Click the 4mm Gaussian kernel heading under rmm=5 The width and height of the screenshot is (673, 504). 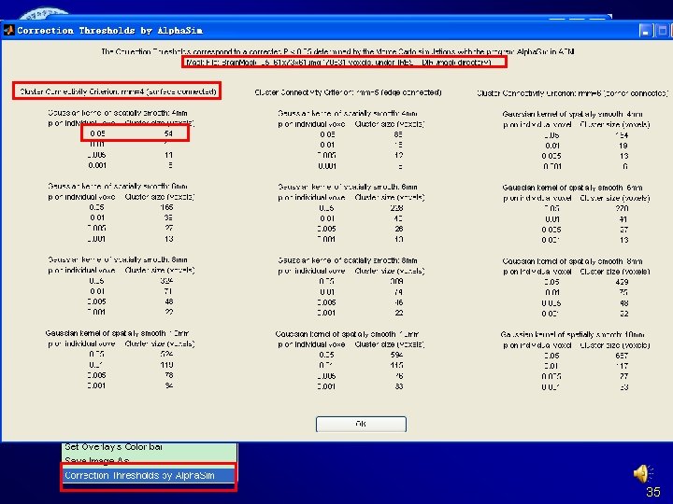(x=347, y=113)
